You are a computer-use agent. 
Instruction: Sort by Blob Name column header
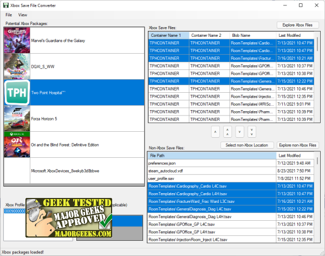[x=253, y=35]
